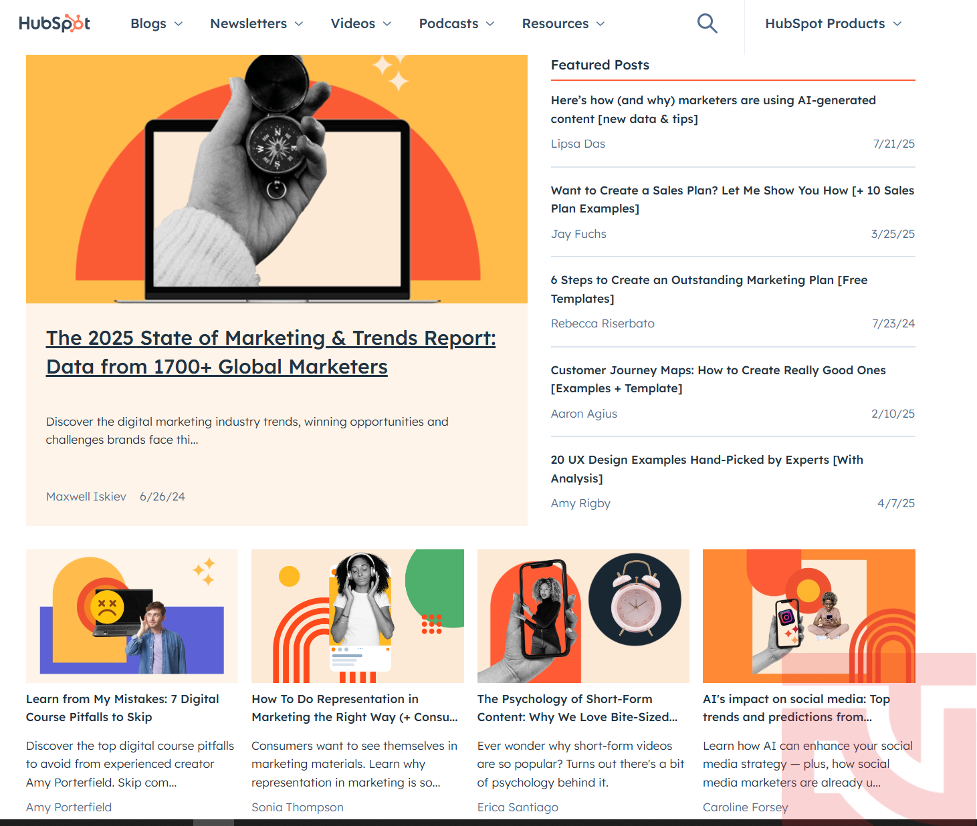The height and width of the screenshot is (826, 977).
Task: Open AI-generated content marketers post
Action: click(x=714, y=110)
